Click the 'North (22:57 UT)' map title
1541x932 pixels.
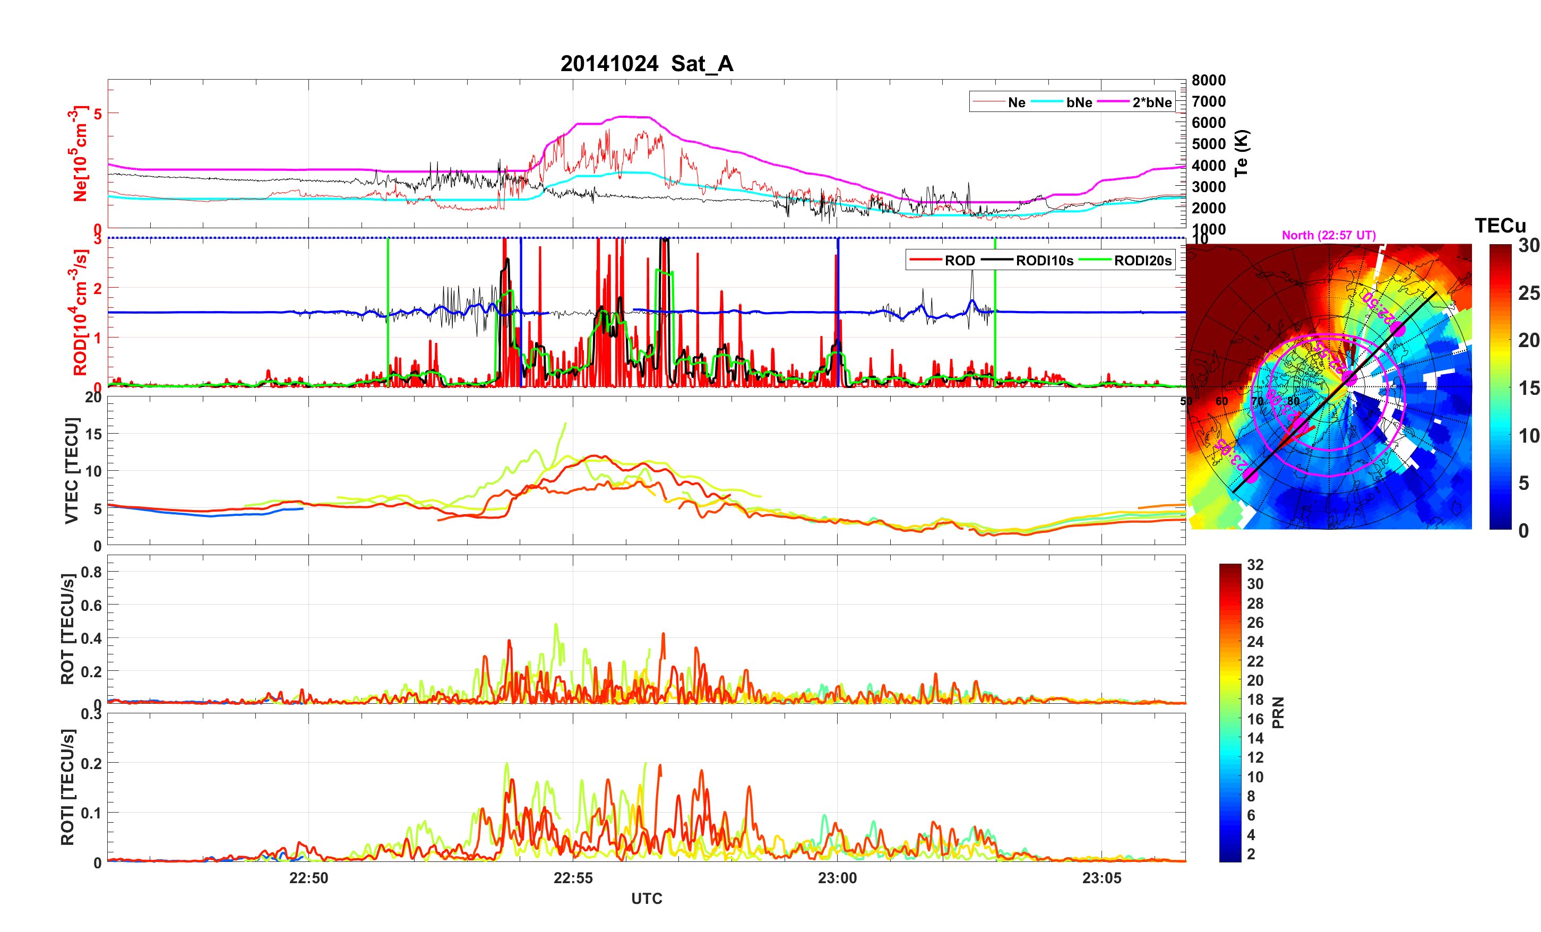click(x=1328, y=235)
